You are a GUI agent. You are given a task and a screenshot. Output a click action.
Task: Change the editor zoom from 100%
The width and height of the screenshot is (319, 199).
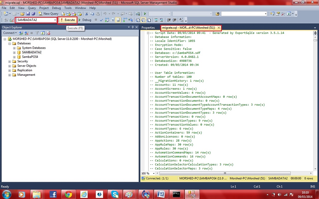point(147,173)
